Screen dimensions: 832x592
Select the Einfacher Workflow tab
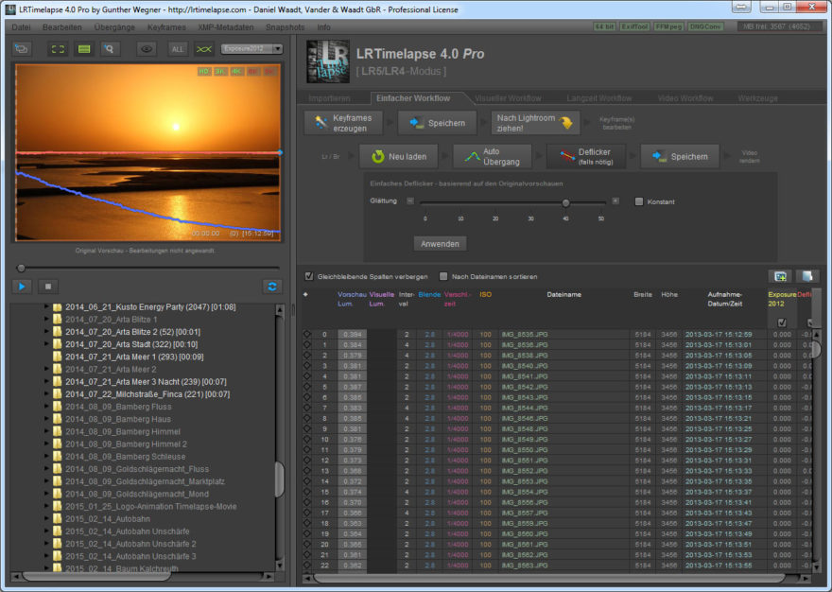coord(413,98)
